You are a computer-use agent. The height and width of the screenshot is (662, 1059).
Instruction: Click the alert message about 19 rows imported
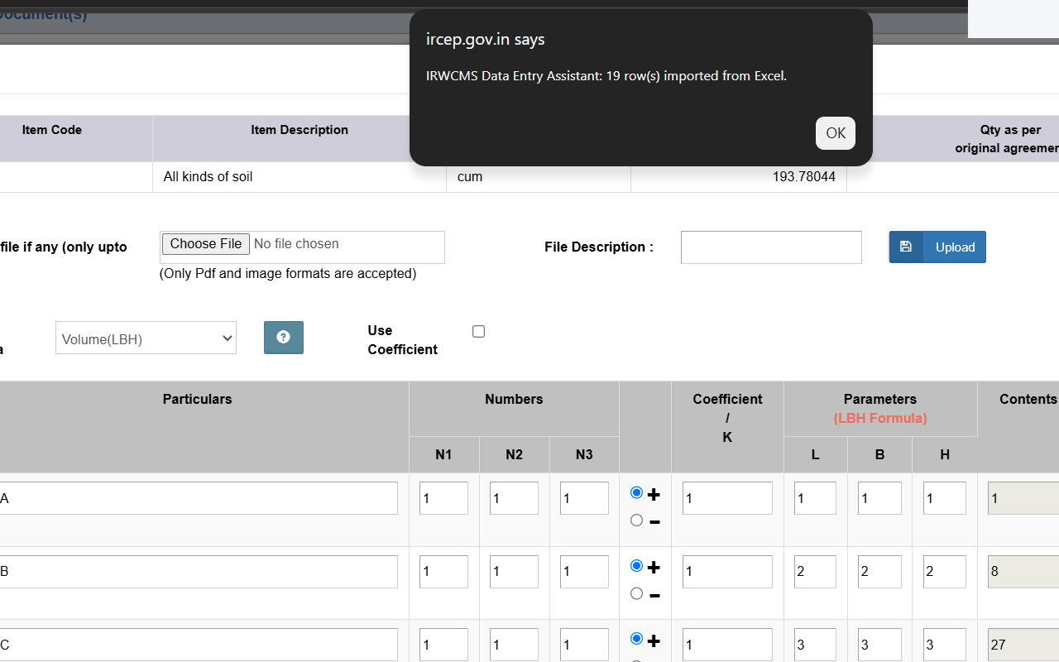point(606,75)
